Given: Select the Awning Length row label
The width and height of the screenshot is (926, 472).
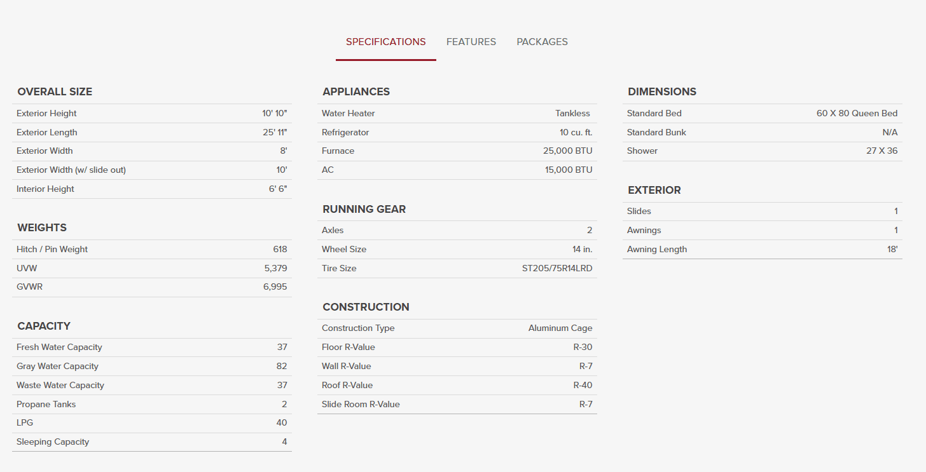Looking at the screenshot, I should tap(657, 249).
